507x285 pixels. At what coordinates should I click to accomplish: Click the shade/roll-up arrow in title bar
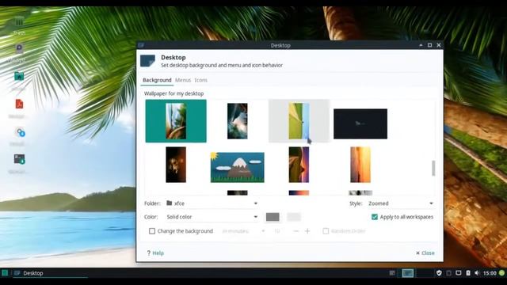421,45
